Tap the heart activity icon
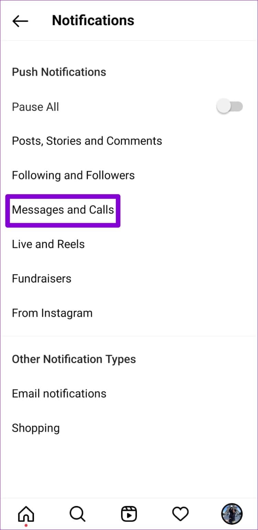The width and height of the screenshot is (258, 530). (x=181, y=513)
